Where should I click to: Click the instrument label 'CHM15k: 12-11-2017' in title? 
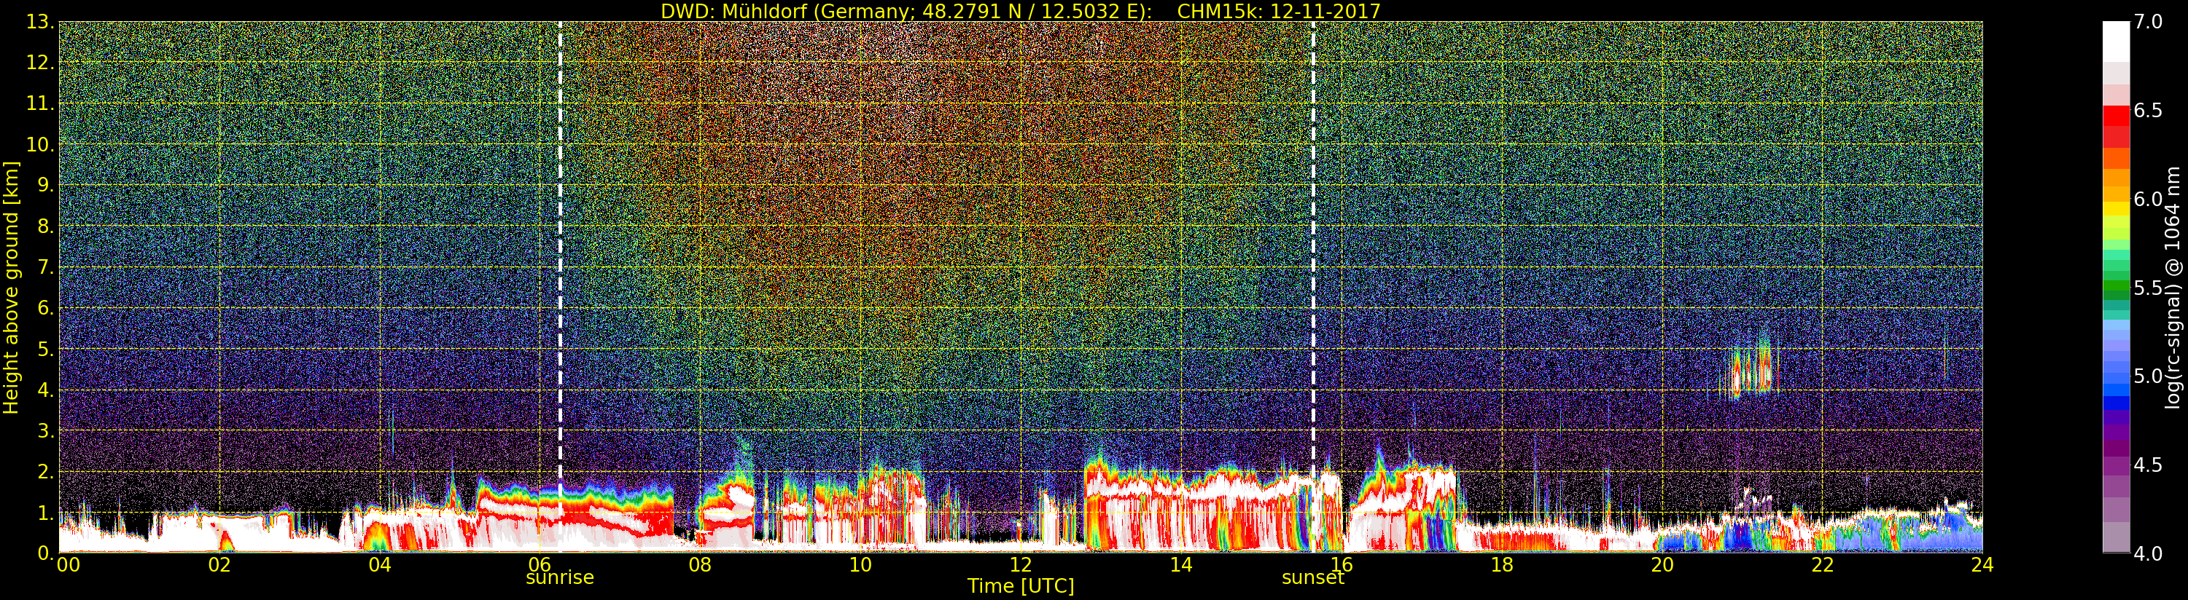point(1278,11)
